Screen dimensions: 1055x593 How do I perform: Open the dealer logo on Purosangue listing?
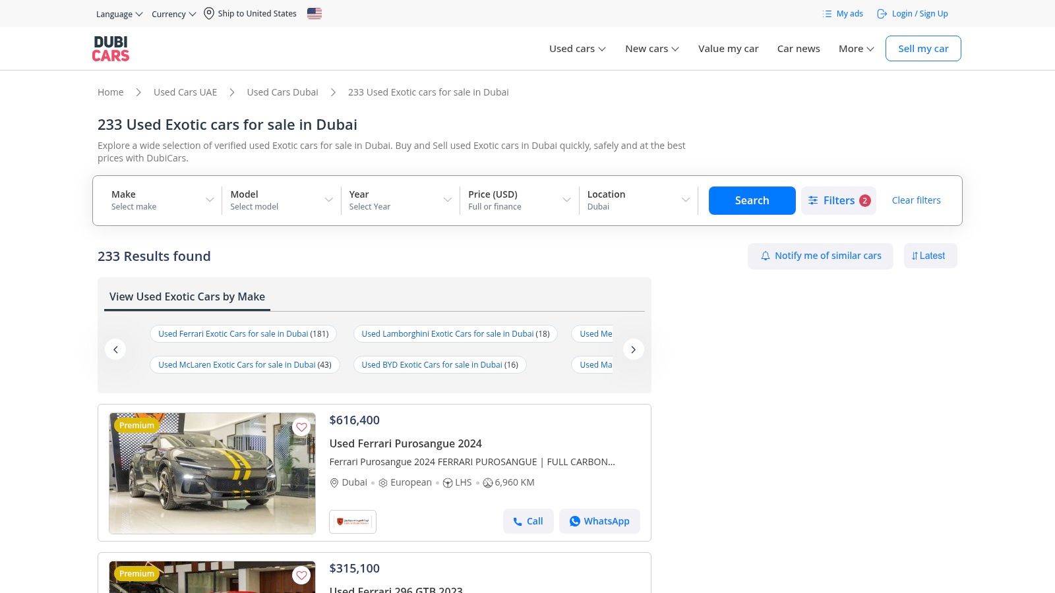(x=353, y=521)
